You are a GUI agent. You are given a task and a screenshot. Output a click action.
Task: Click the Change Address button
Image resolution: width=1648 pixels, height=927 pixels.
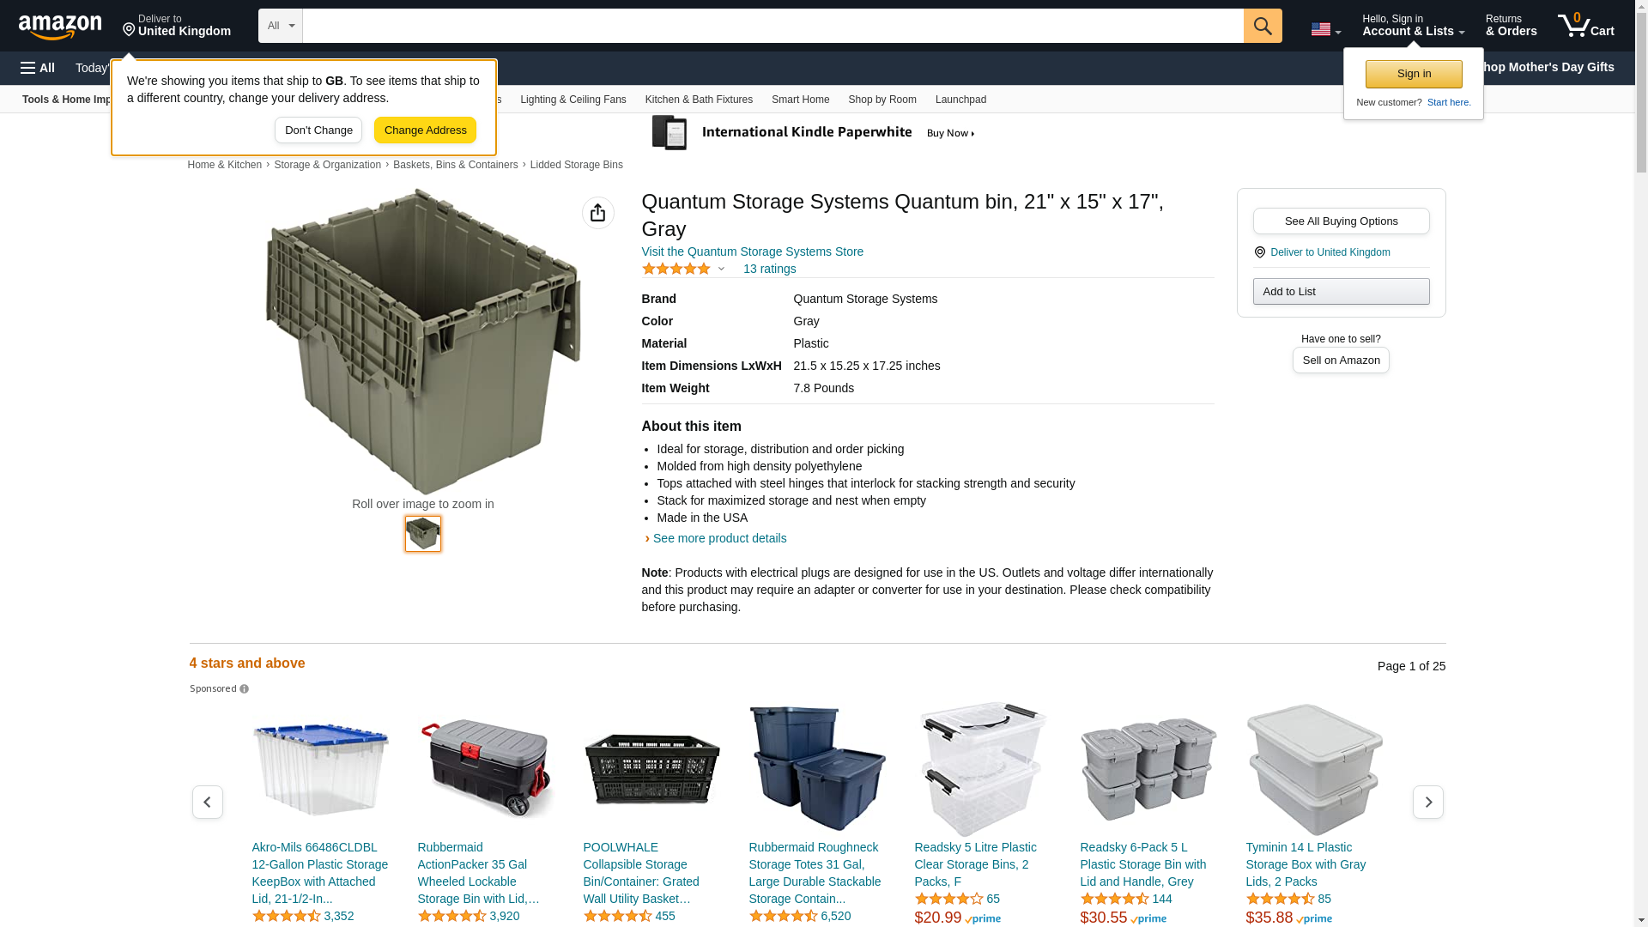[x=426, y=130]
